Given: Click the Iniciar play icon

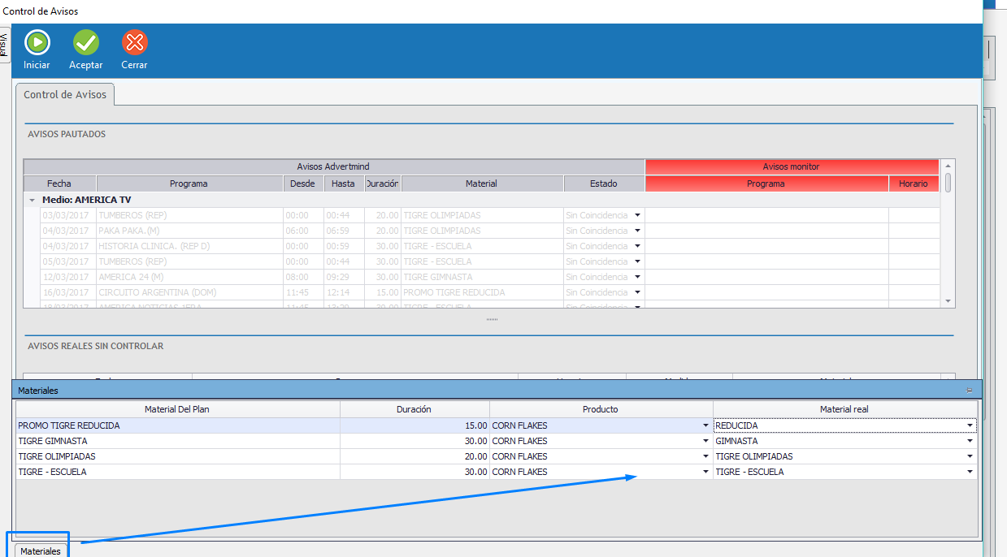Looking at the screenshot, I should (x=37, y=42).
